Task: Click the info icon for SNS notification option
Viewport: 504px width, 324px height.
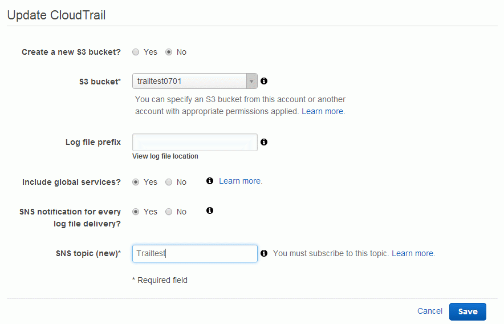Action: coord(210,210)
